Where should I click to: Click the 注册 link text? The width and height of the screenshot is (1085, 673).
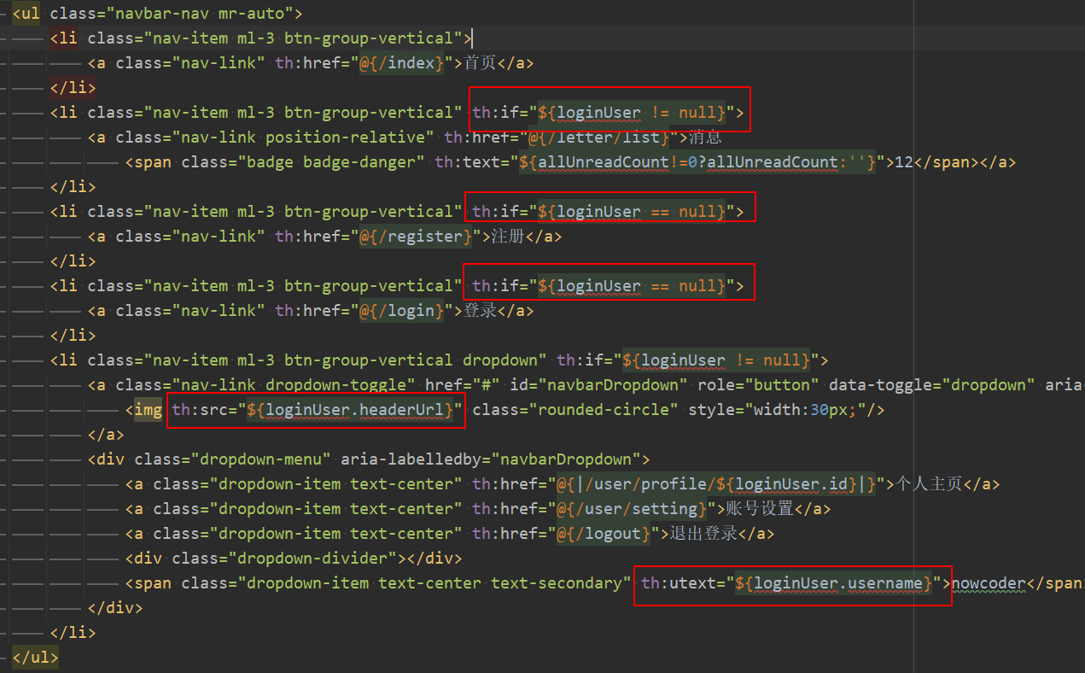click(508, 236)
